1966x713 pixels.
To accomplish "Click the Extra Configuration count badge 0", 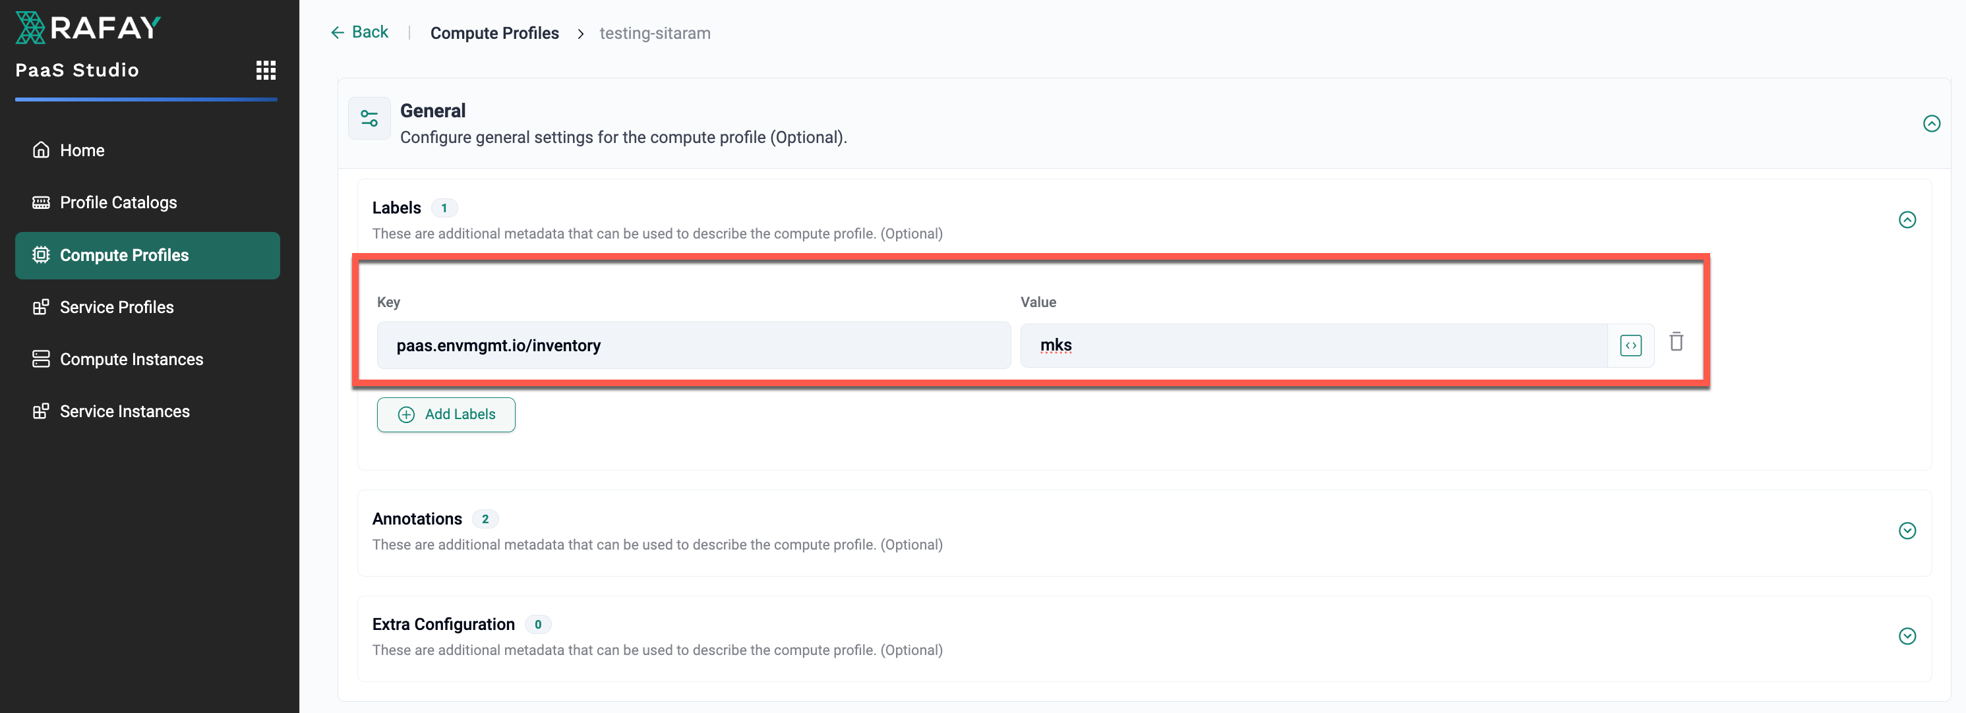I will (538, 624).
